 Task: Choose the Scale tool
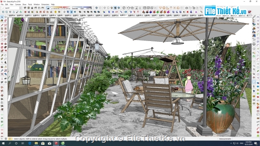tap(2, 51)
